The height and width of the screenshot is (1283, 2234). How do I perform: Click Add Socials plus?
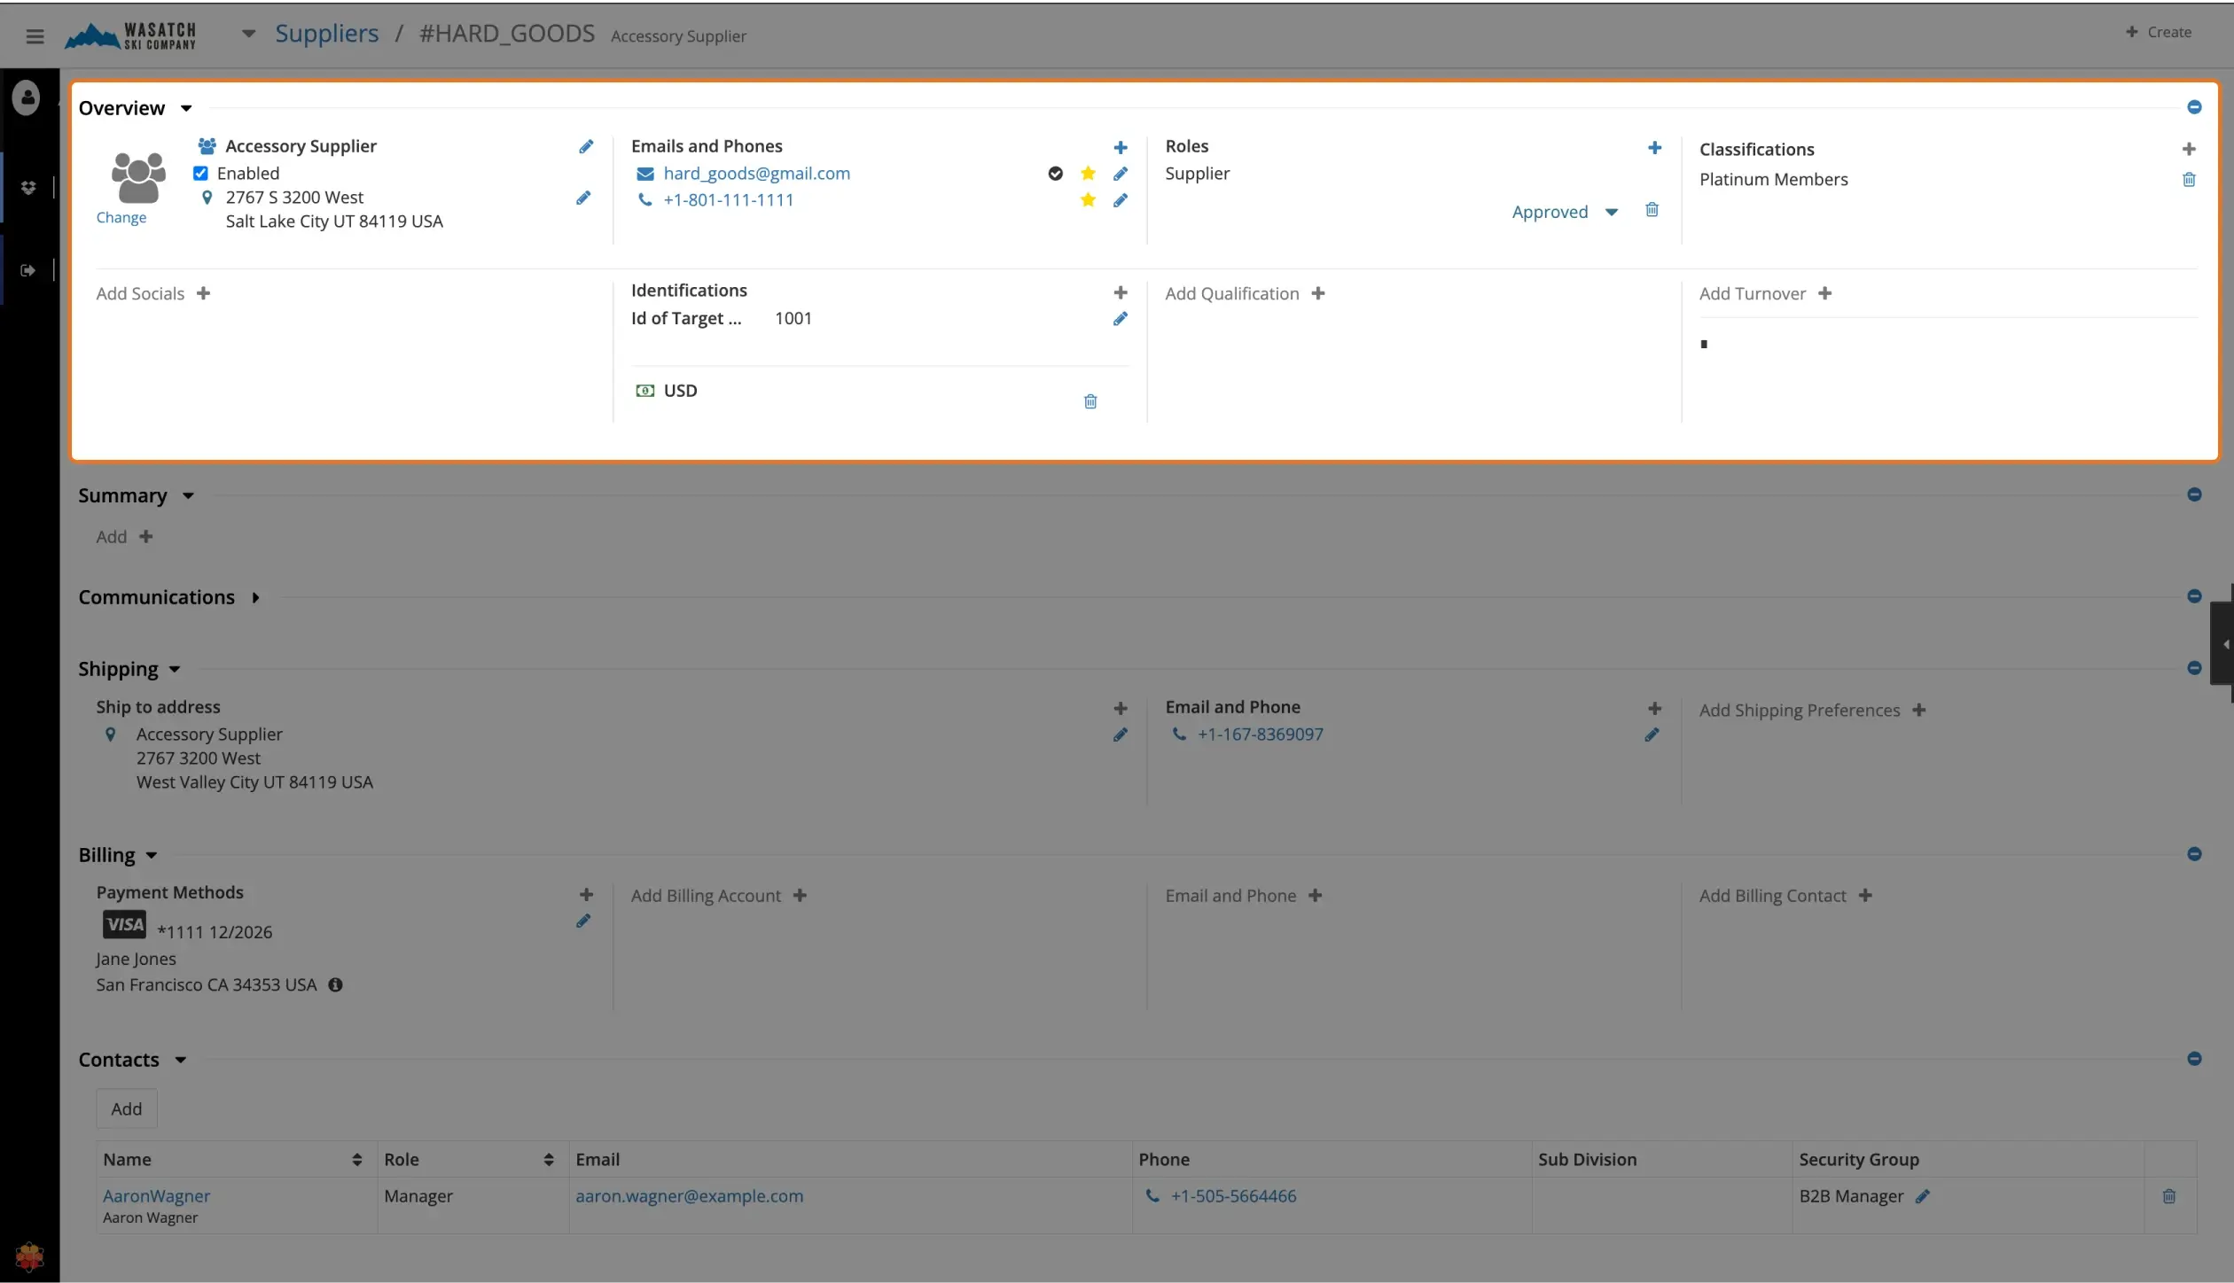click(203, 293)
